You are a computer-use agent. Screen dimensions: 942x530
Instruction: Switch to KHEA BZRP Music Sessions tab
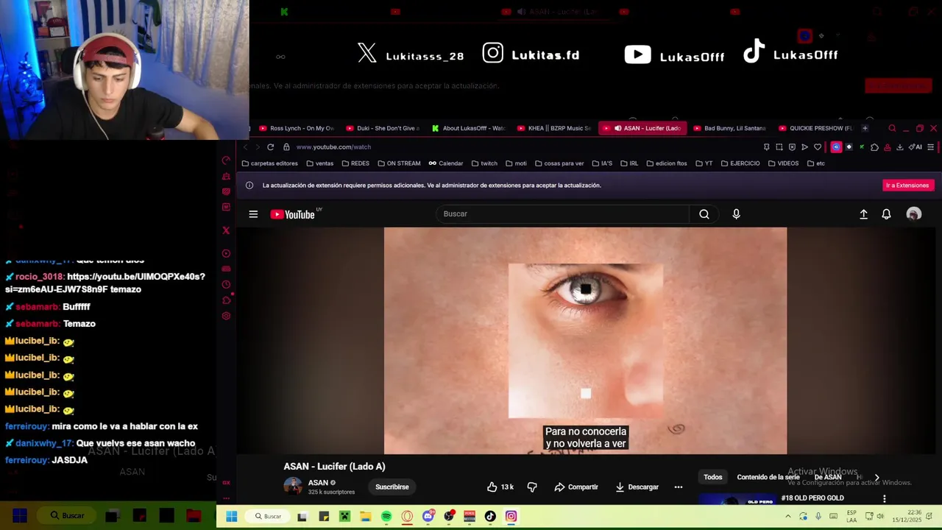pyautogui.click(x=555, y=128)
